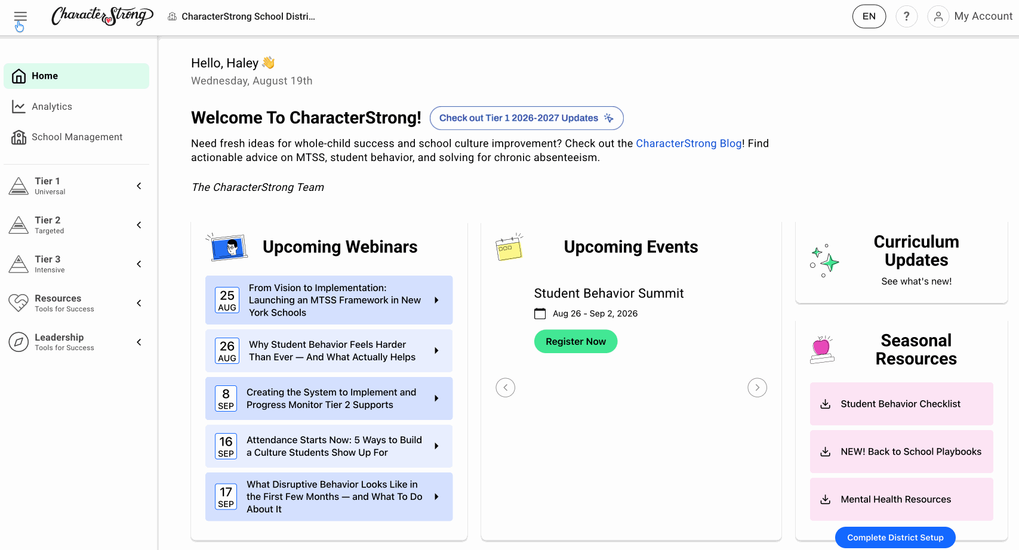Open the Curriculum Updates card

click(901, 261)
